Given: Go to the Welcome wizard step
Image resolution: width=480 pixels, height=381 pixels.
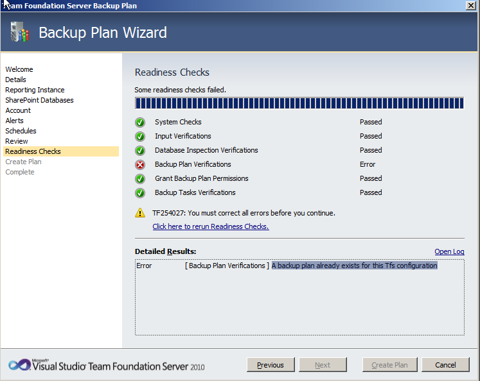Looking at the screenshot, I should [19, 69].
